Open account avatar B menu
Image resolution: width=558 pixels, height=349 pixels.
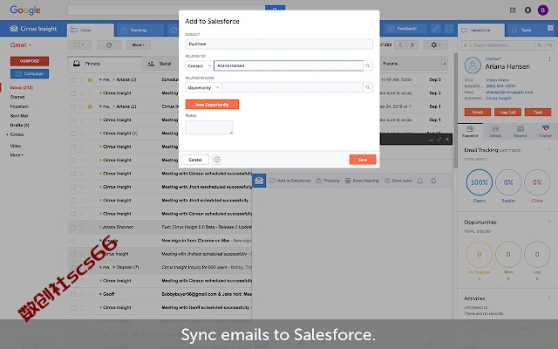[x=542, y=10]
